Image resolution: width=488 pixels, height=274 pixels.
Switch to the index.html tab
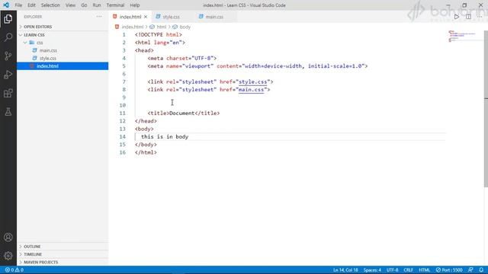[130, 17]
